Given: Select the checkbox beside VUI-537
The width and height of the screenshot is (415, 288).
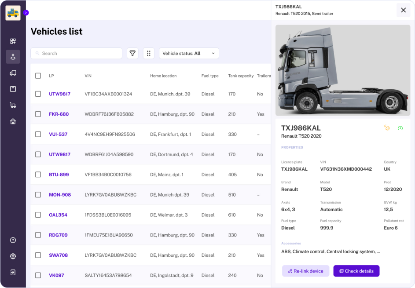Looking at the screenshot, I should (x=38, y=134).
